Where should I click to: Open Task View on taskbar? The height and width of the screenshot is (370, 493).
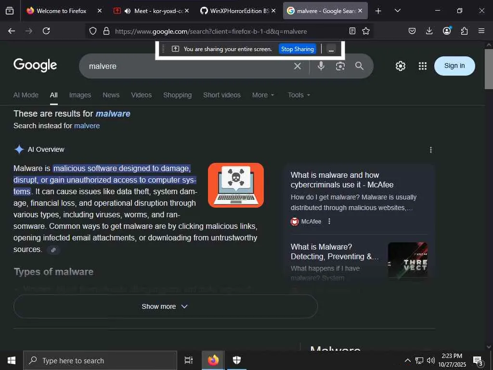coord(189,360)
